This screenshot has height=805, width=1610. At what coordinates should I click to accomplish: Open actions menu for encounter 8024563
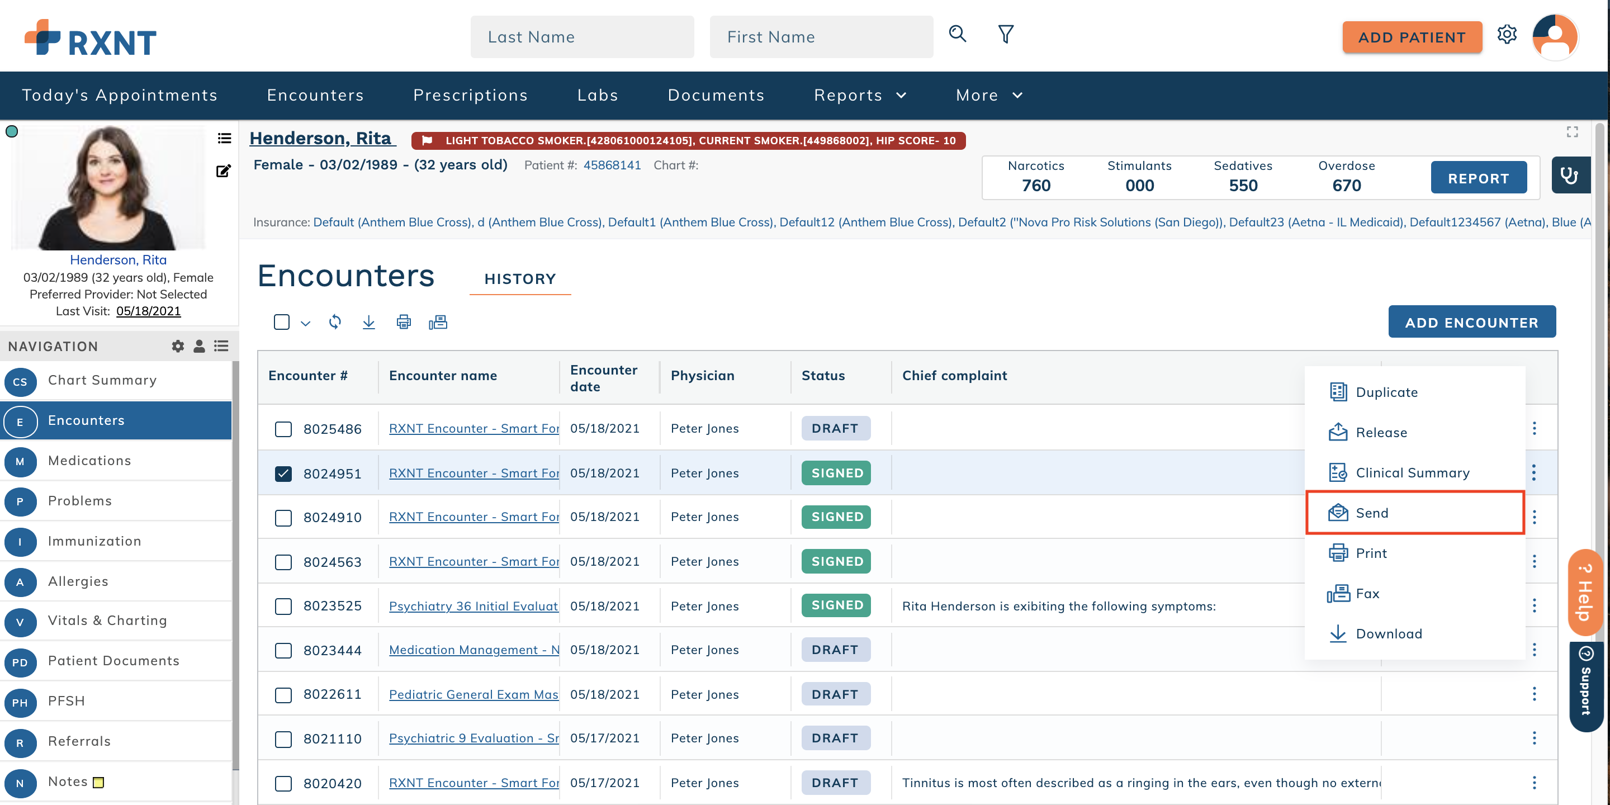point(1535,561)
